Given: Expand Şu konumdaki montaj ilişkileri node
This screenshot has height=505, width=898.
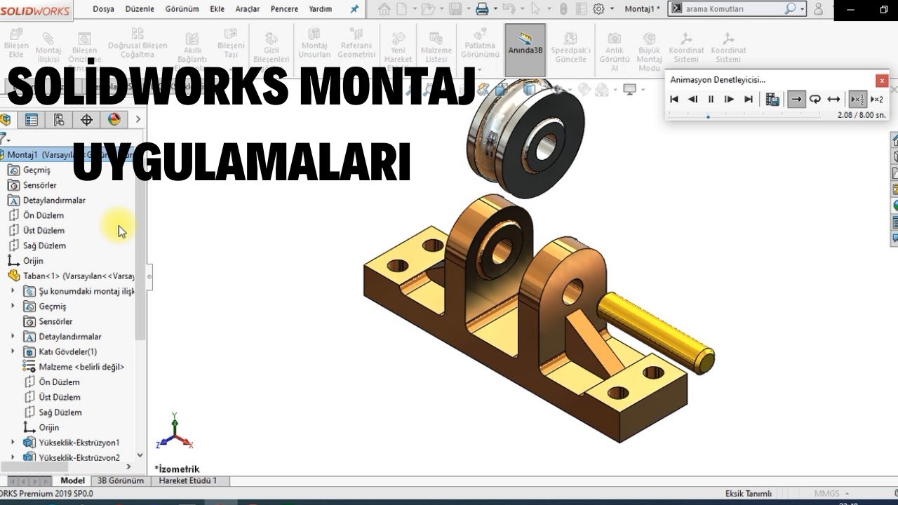Looking at the screenshot, I should (x=13, y=291).
